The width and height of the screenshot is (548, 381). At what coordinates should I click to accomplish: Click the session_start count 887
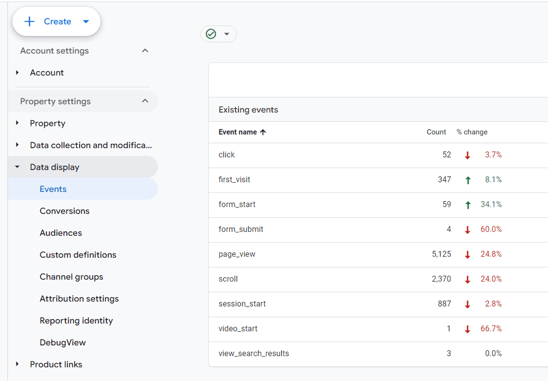[x=444, y=304]
